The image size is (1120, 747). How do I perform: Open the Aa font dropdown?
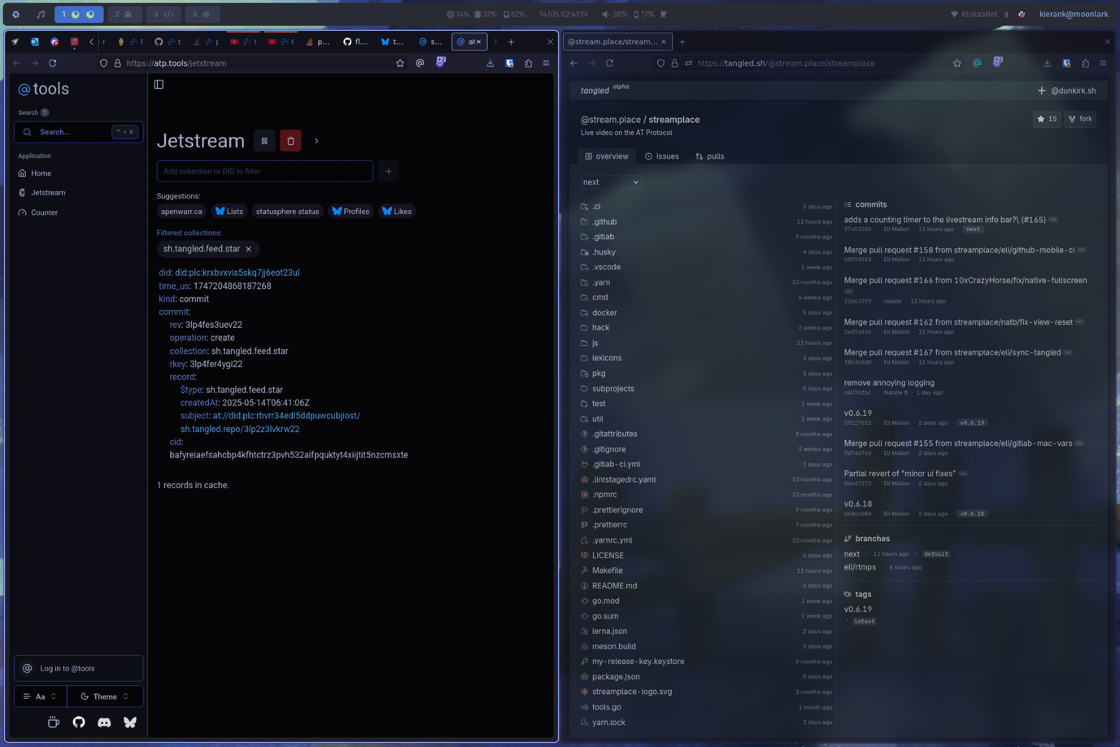(40, 697)
